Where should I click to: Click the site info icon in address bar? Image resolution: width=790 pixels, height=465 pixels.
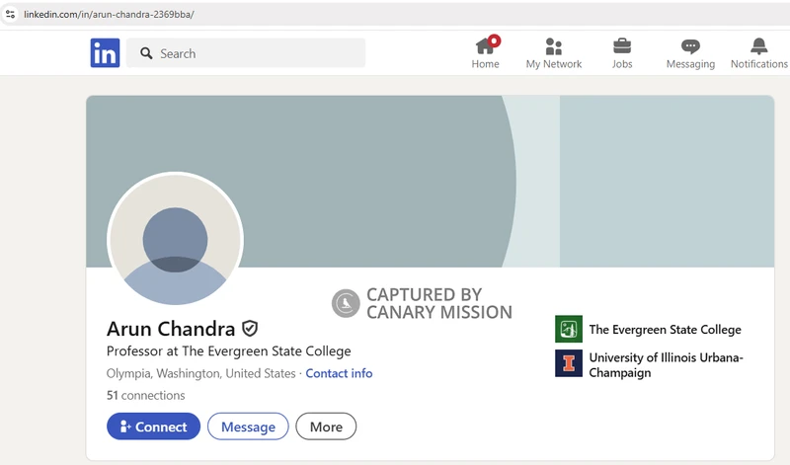point(10,14)
